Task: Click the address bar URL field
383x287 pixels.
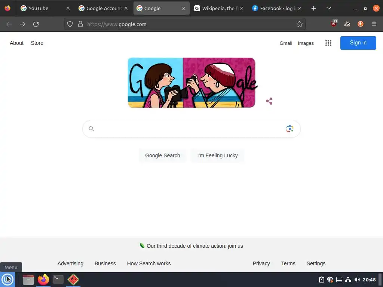Action: click(x=185, y=24)
